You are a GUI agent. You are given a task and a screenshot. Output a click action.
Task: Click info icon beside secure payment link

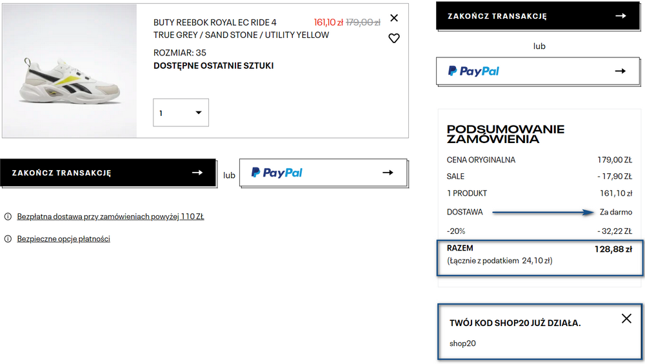coord(8,239)
